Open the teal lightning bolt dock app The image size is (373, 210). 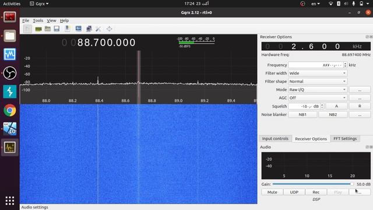point(10,92)
